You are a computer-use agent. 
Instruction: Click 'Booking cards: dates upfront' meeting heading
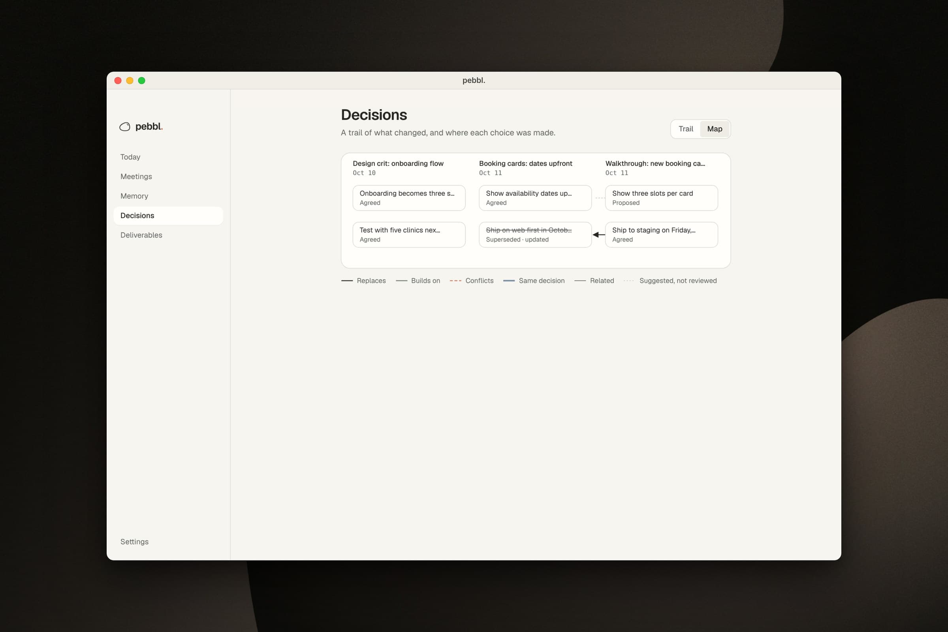click(x=525, y=163)
